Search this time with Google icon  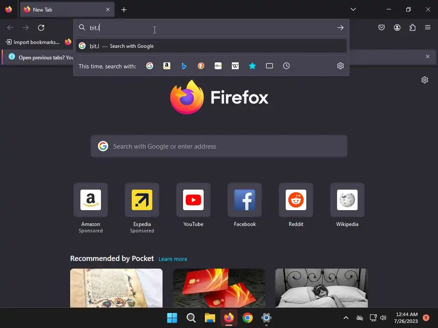coord(150,66)
